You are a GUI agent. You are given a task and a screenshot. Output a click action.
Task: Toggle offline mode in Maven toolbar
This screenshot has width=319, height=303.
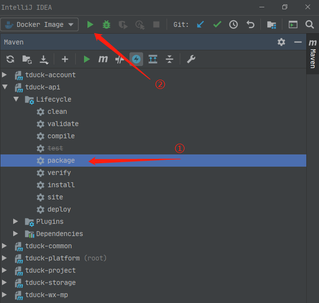click(x=120, y=60)
